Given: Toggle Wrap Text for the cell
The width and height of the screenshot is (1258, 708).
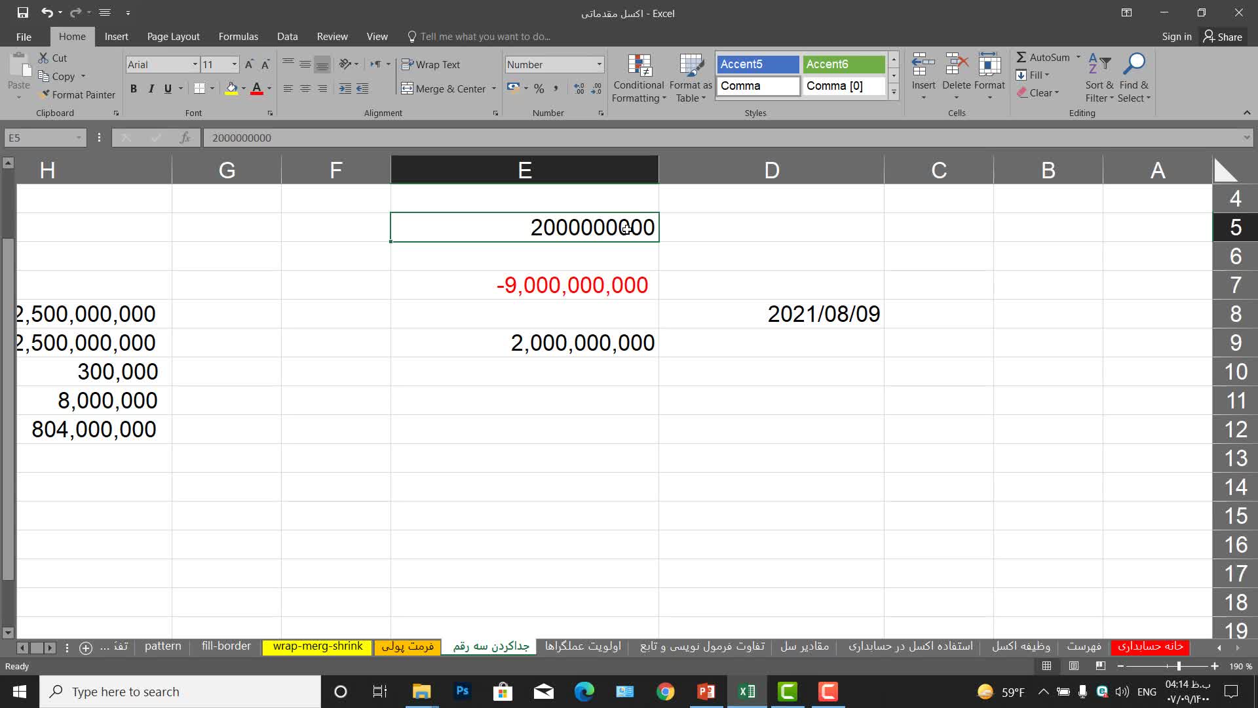Looking at the screenshot, I should click(430, 64).
